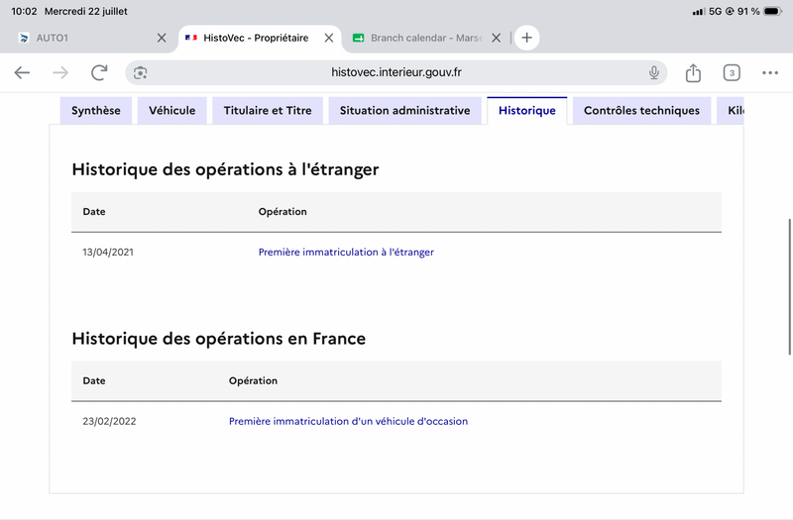793x520 pixels.
Task: Open the Véhicule tab
Action: [171, 111]
